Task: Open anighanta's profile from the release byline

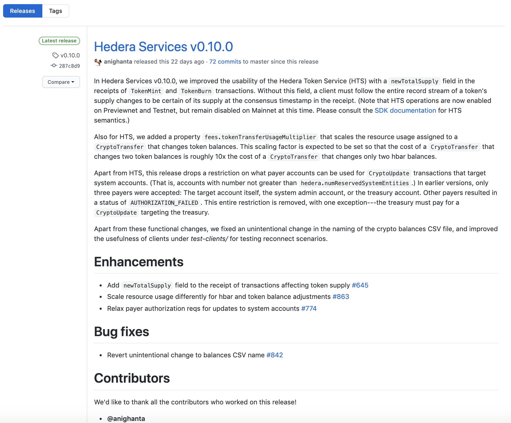Action: (x=118, y=62)
